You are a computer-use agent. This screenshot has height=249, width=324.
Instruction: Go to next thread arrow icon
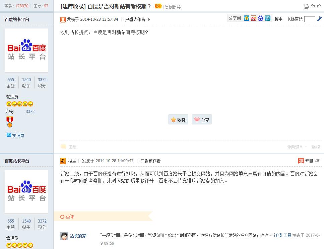319,6
